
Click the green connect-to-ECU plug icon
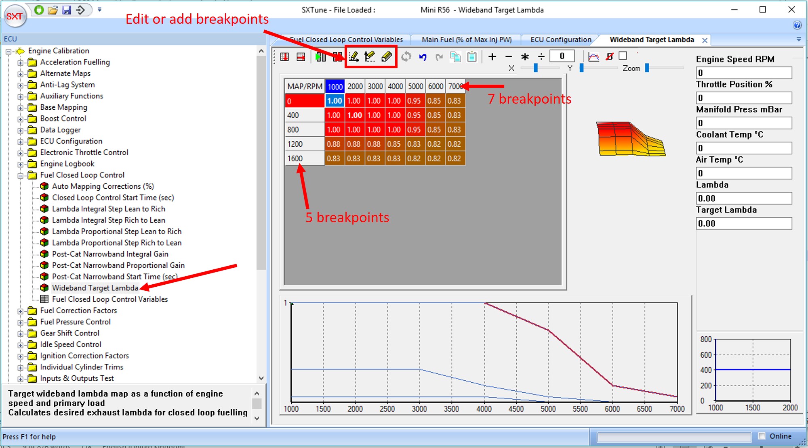point(39,10)
